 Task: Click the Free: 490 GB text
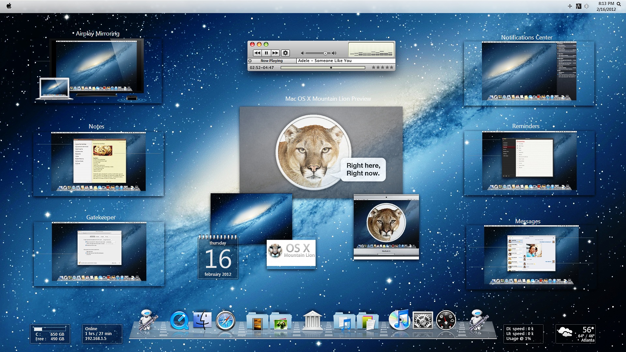(50, 339)
